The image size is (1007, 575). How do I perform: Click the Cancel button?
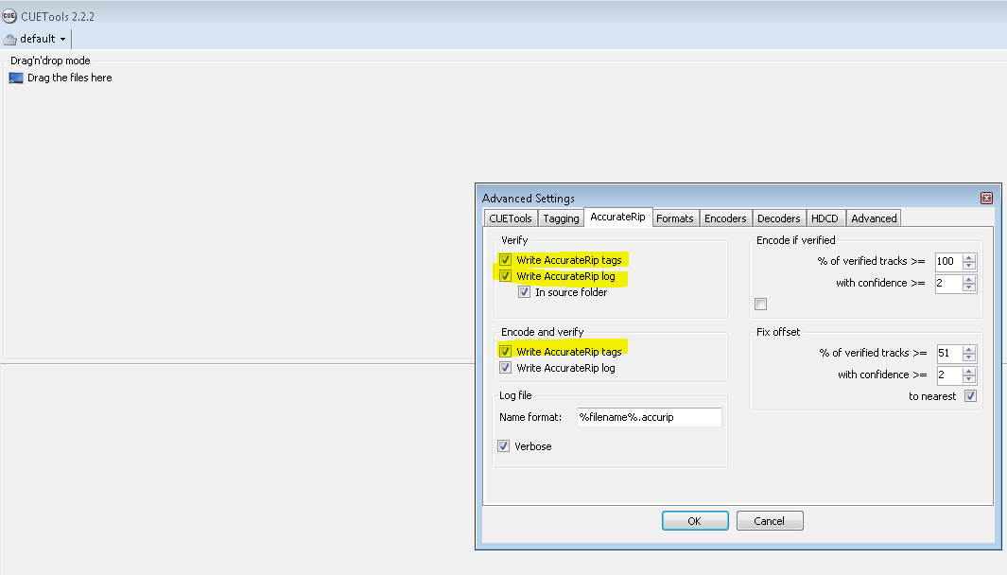[x=769, y=521]
